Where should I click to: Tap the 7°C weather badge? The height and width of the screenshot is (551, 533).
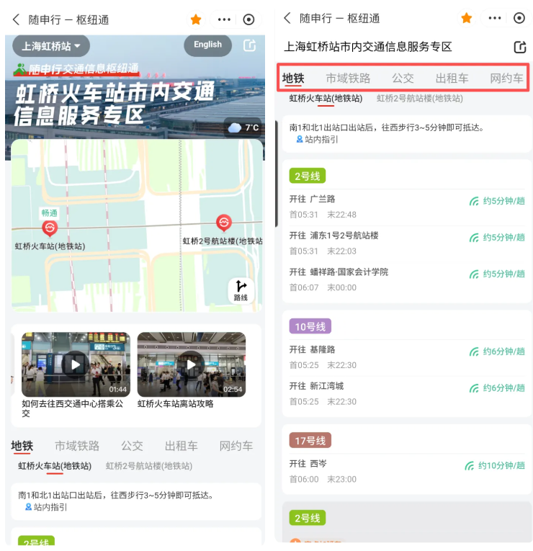[243, 127]
